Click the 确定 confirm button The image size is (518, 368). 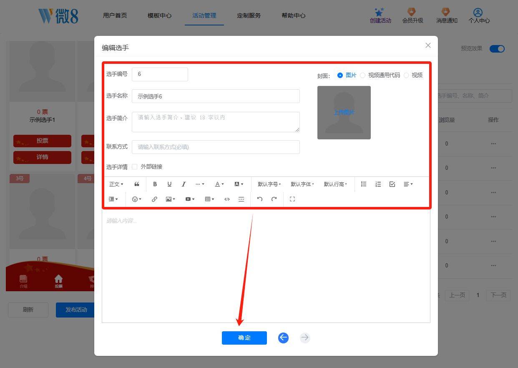pos(244,338)
